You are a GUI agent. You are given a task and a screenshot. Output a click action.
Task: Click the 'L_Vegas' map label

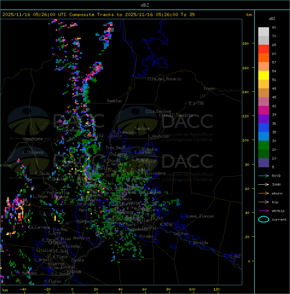click(40, 196)
